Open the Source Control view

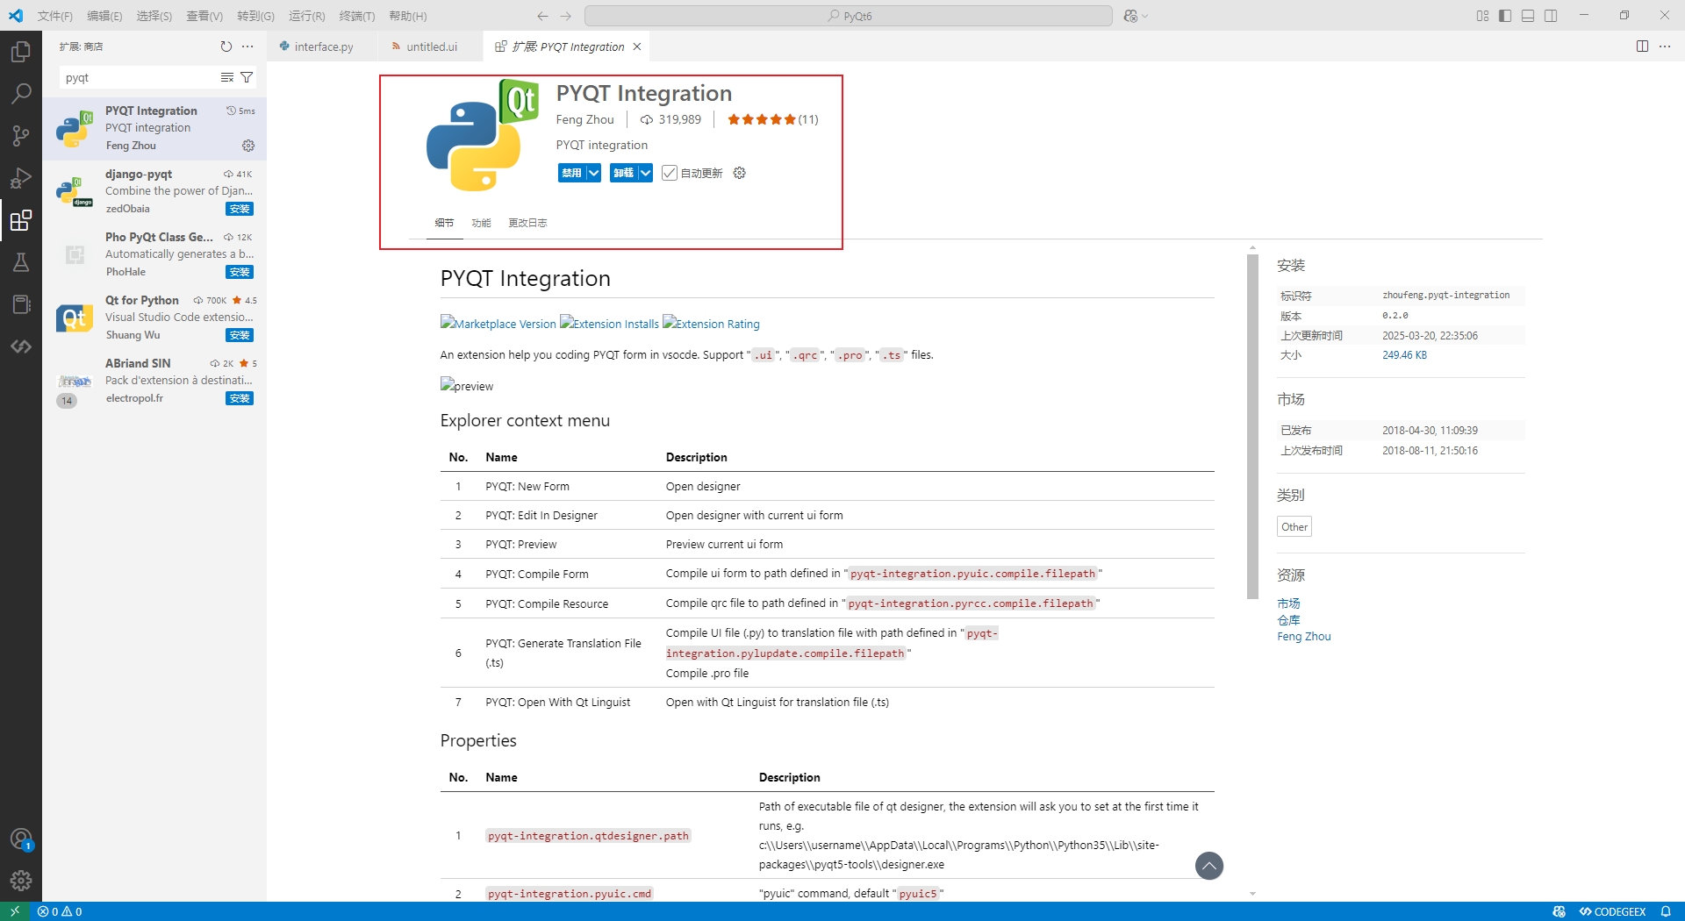pyautogui.click(x=21, y=135)
